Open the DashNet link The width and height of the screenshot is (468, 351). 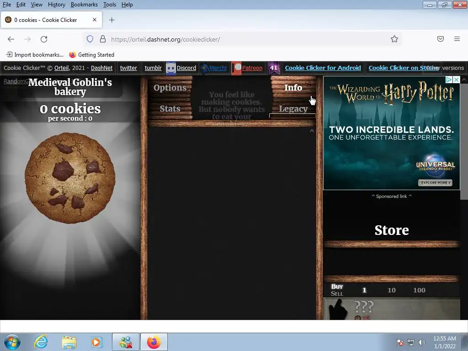click(101, 68)
